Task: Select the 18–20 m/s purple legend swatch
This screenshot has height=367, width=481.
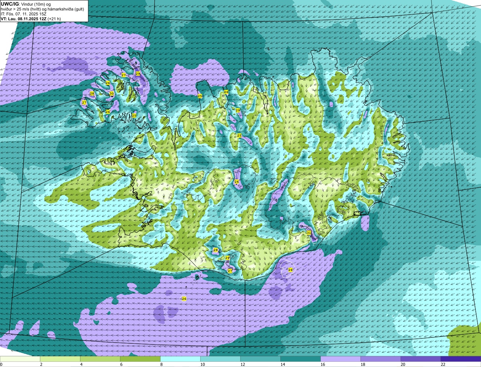Action: pos(381,359)
